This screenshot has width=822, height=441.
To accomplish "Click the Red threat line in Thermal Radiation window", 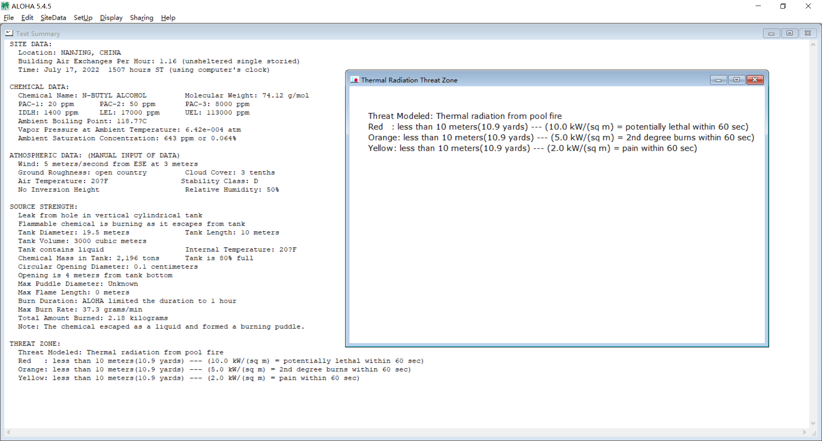I will point(558,127).
